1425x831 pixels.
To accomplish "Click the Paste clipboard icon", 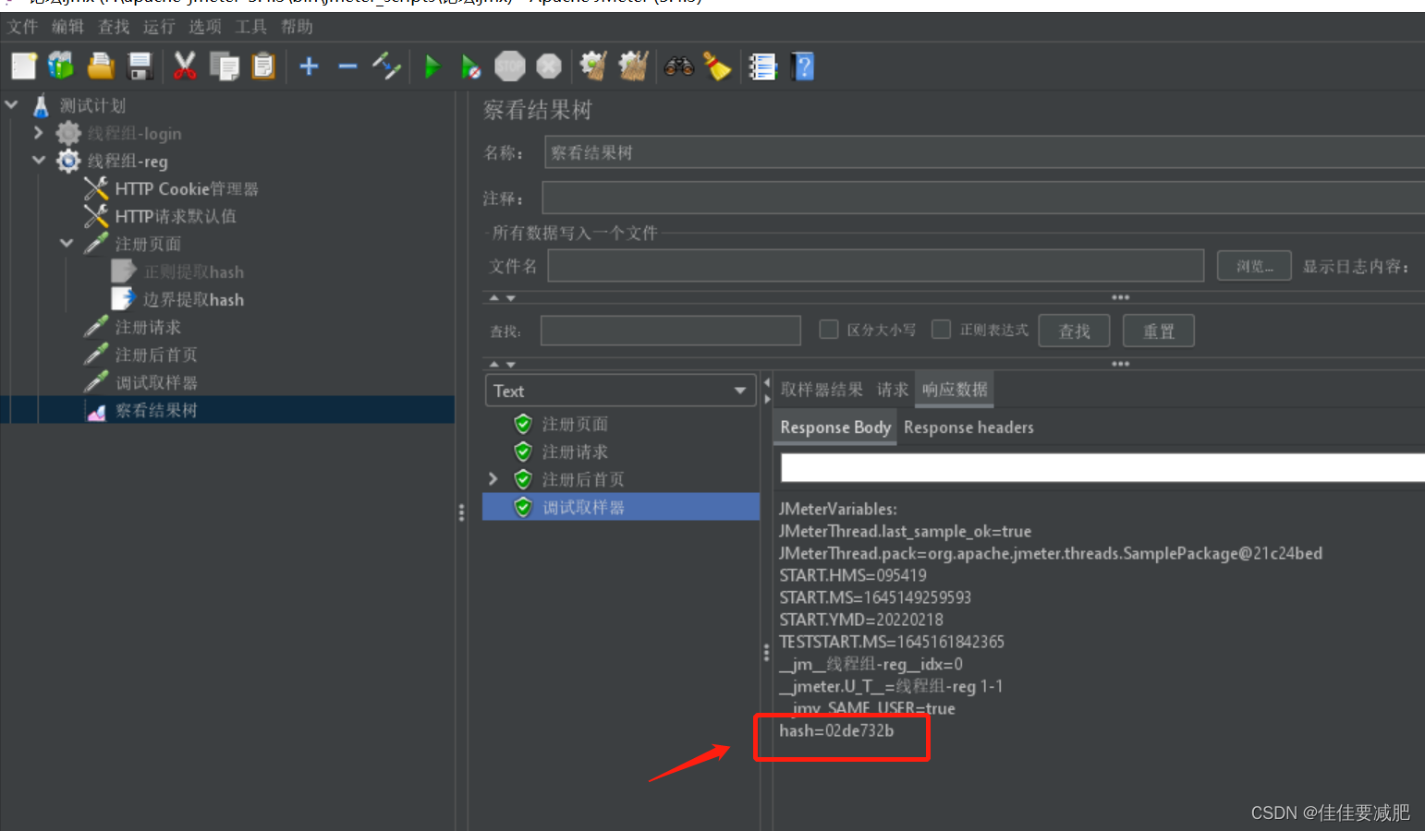I will point(263,66).
